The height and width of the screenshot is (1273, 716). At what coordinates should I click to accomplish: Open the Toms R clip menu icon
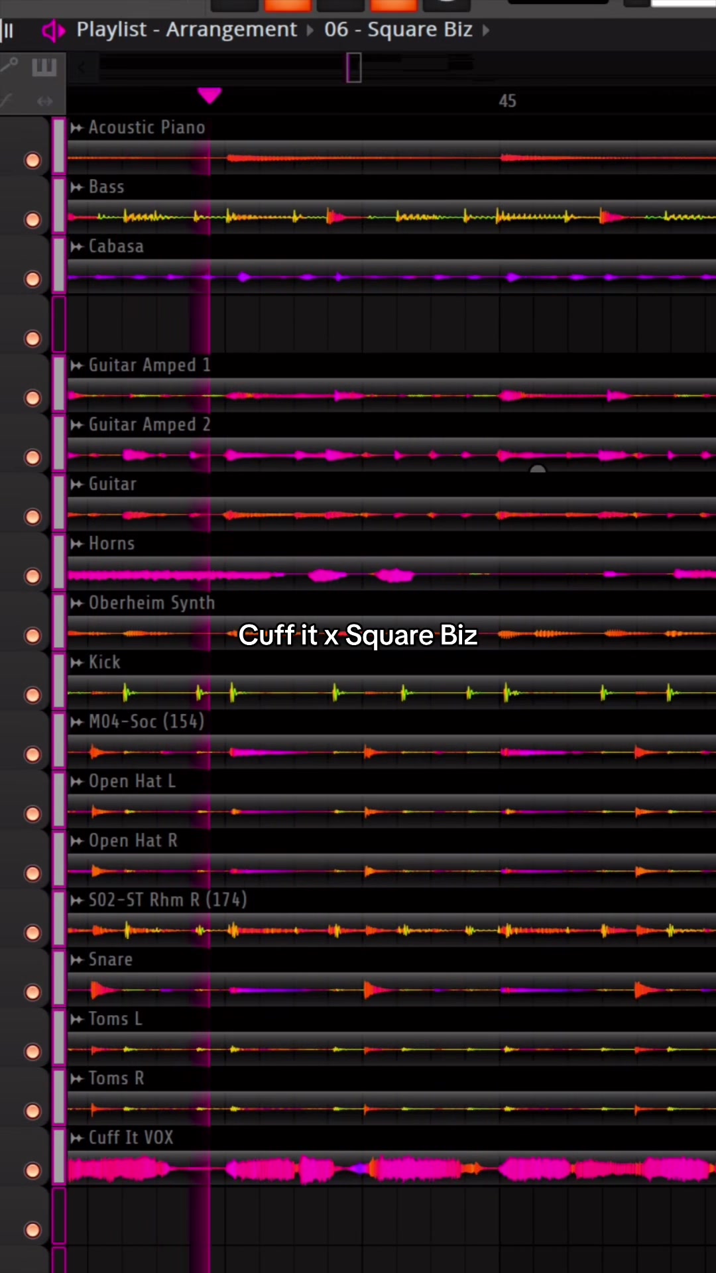(x=77, y=1079)
